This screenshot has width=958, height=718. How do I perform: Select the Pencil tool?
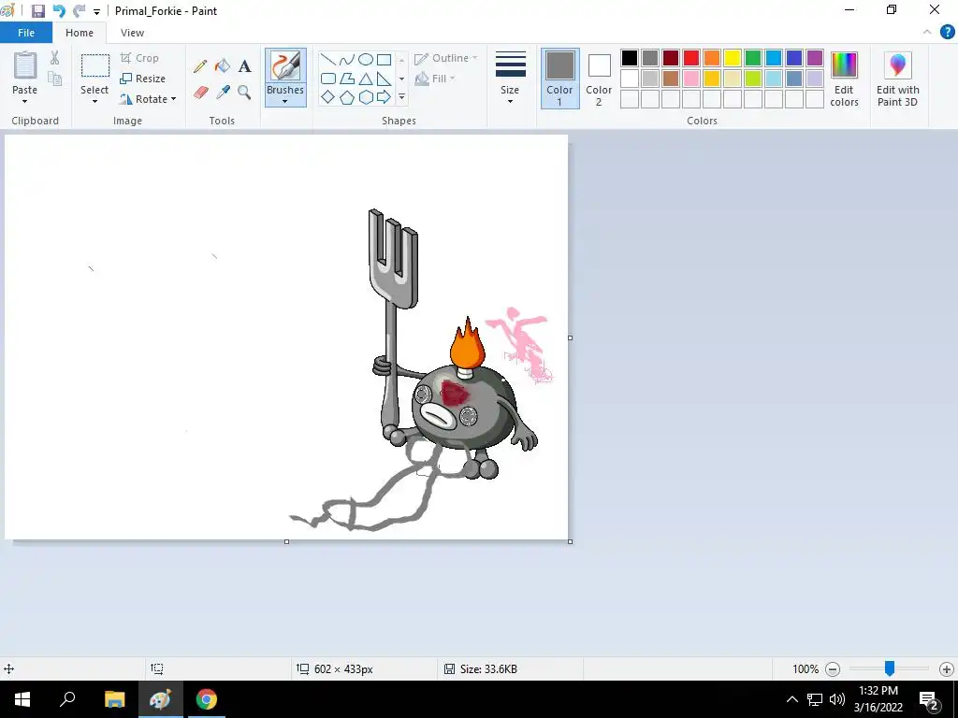click(x=200, y=66)
